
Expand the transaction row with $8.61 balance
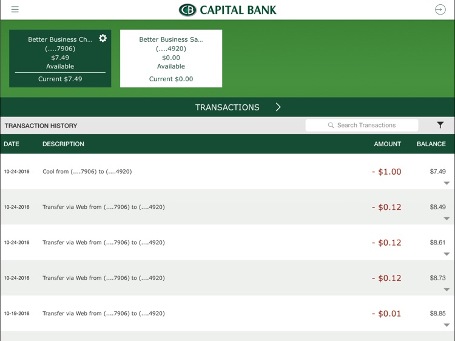click(x=447, y=254)
